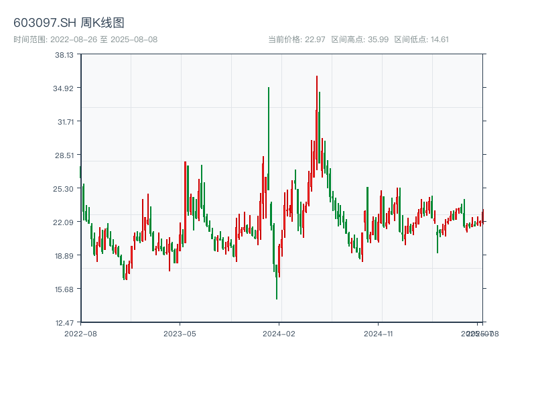Click the 区间高点 35.99 label
Viewport: 536px width, 402px height.
point(360,40)
